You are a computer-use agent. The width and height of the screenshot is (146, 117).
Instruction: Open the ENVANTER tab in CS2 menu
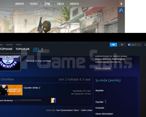19,4
